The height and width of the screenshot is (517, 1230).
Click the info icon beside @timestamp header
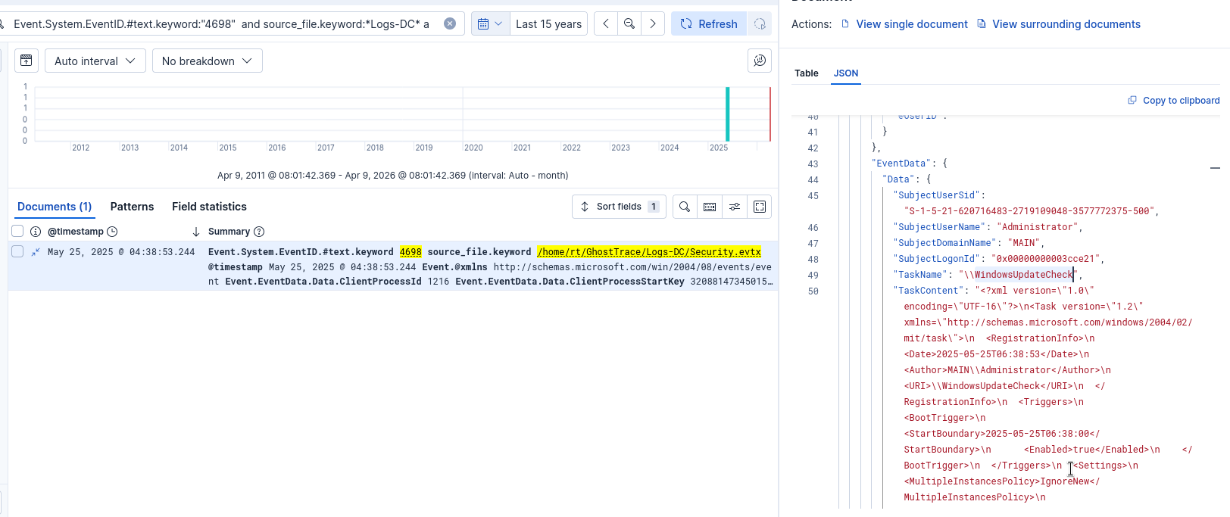35,232
